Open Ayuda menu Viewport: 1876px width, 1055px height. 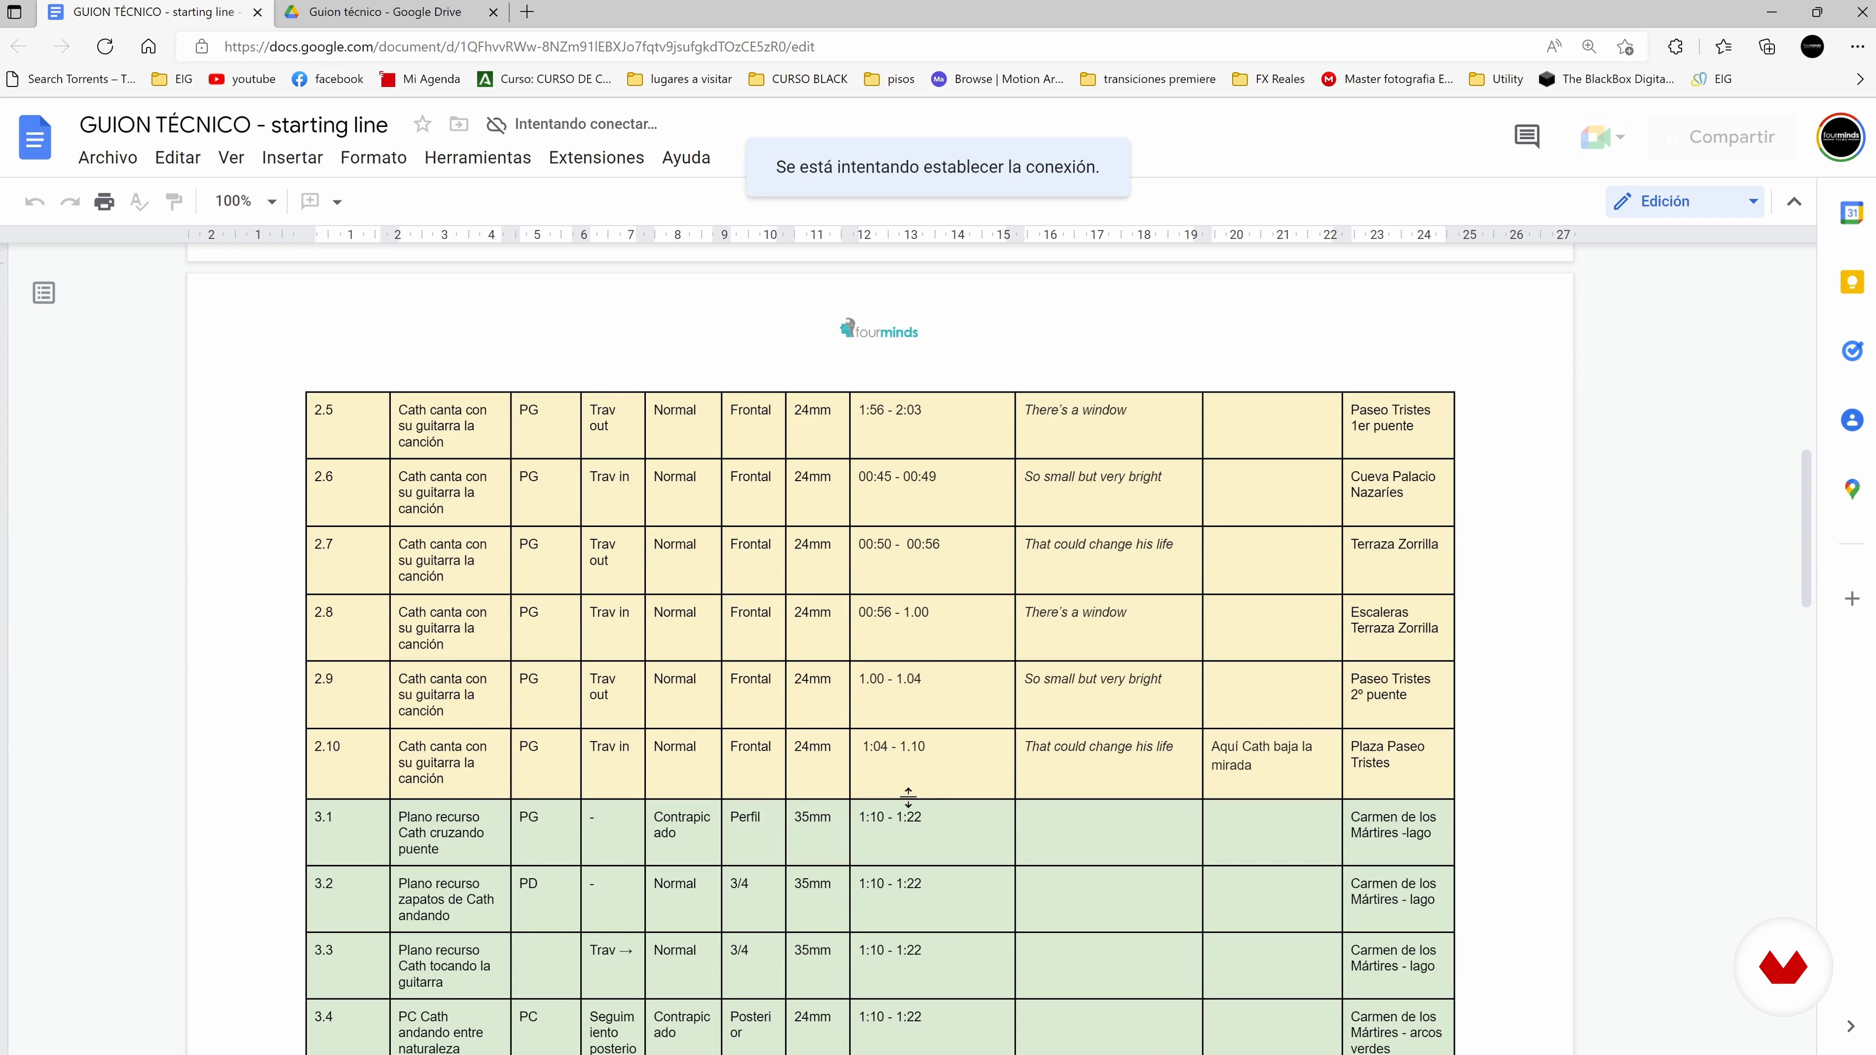686,157
